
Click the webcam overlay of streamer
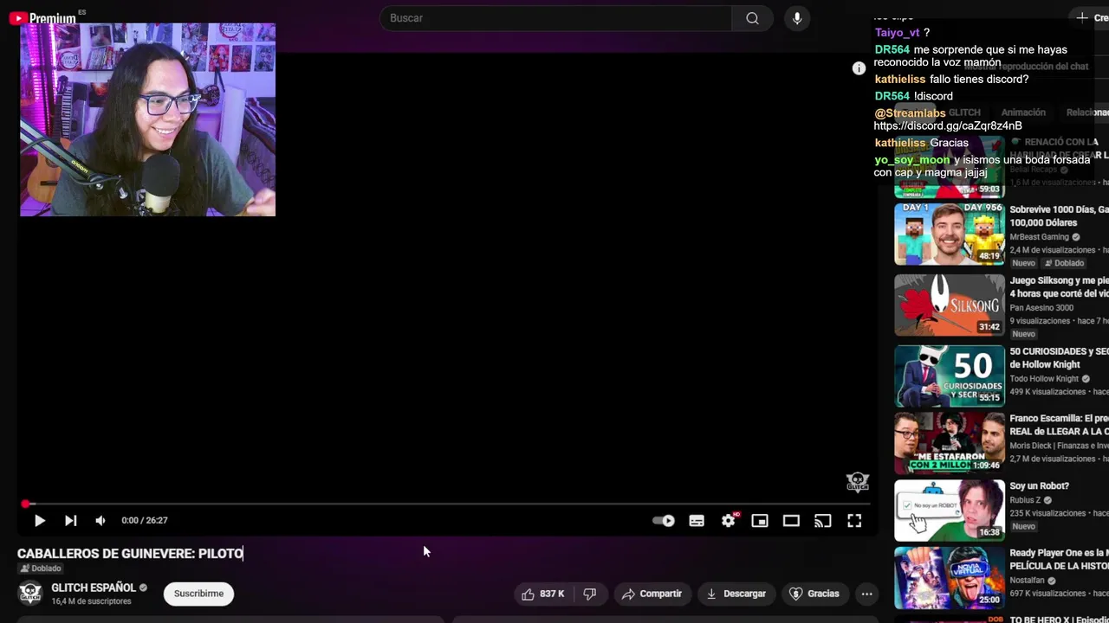[147, 119]
